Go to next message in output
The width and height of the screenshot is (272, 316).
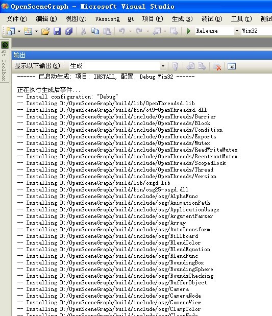tap(202, 66)
